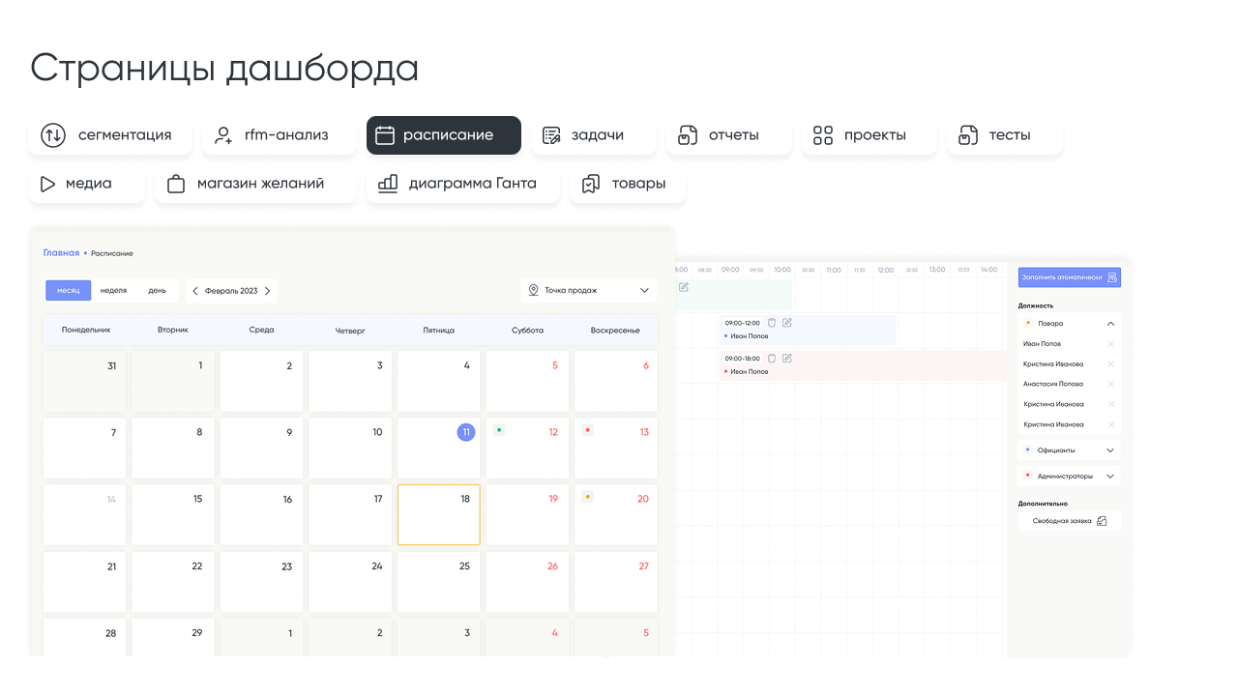Click the Воскресенье column header
The width and height of the screenshot is (1238, 696).
pos(615,330)
